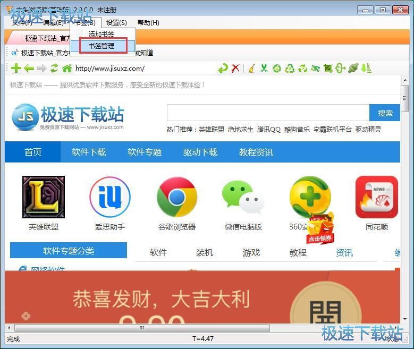This screenshot has height=349, width=414.
Task: Select the 软件 category tab
Action: (158, 252)
